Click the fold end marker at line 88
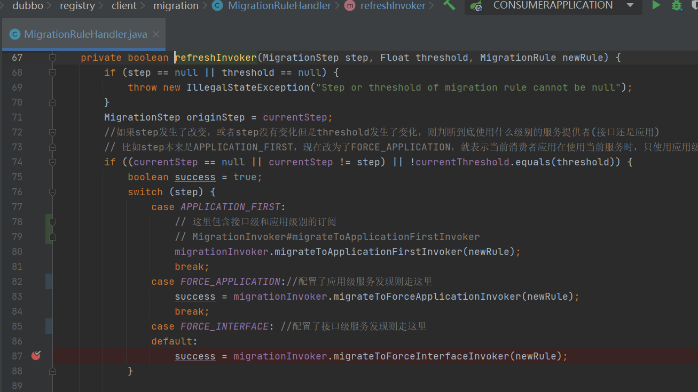The height and width of the screenshot is (392, 698). pos(52,371)
